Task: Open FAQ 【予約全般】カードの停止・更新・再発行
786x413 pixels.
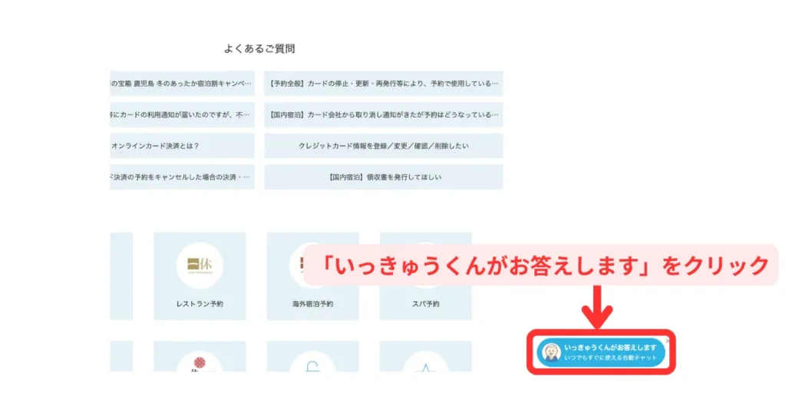Action: click(383, 83)
